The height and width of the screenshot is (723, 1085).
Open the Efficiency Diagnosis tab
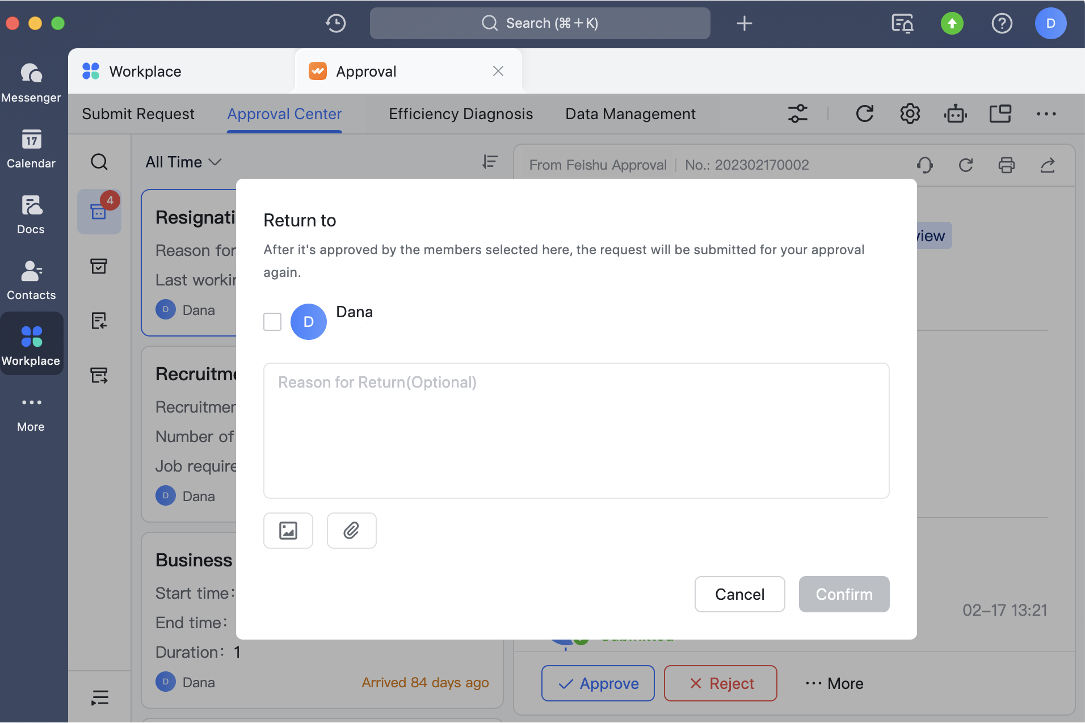click(x=460, y=114)
